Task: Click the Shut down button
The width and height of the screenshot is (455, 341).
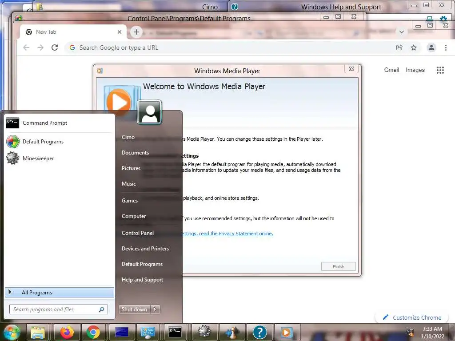Action: (135, 309)
